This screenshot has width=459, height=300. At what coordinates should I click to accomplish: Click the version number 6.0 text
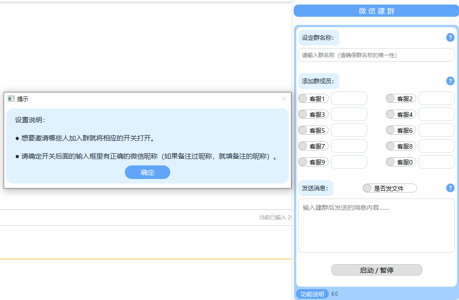[x=335, y=294]
